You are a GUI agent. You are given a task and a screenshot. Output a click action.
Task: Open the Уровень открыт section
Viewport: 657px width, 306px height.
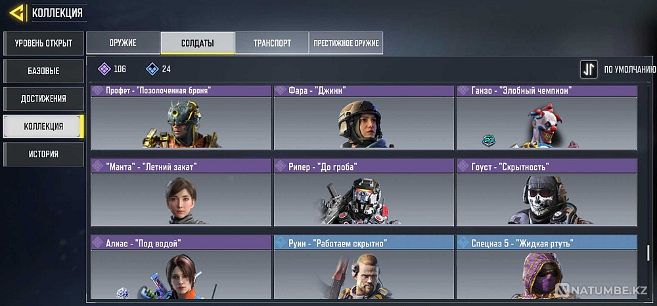[43, 43]
